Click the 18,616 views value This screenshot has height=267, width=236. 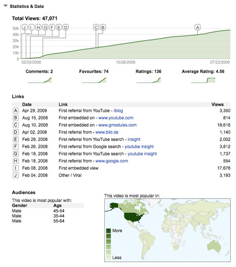tap(224, 125)
